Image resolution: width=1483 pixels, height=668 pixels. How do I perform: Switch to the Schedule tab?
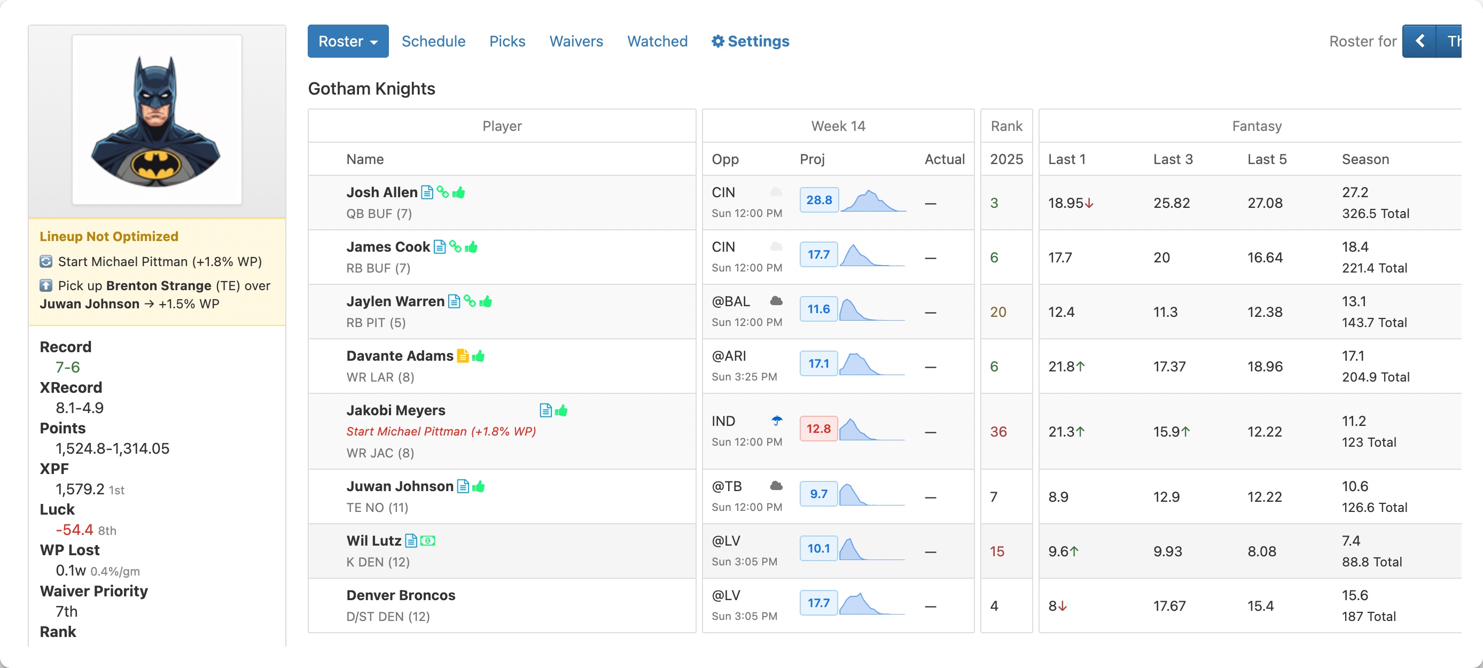pyautogui.click(x=433, y=42)
